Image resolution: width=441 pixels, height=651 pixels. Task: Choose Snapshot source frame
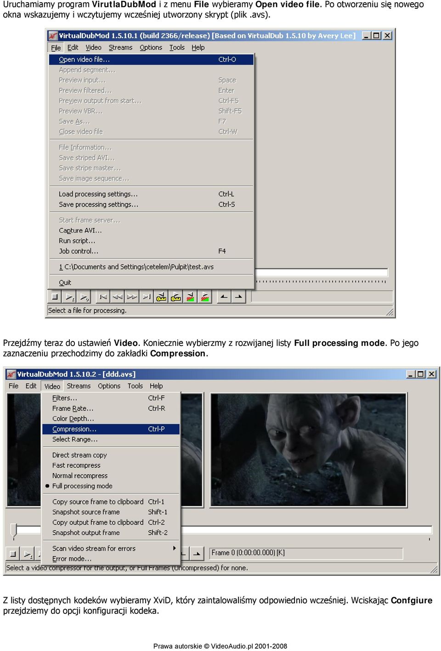[x=111, y=512]
